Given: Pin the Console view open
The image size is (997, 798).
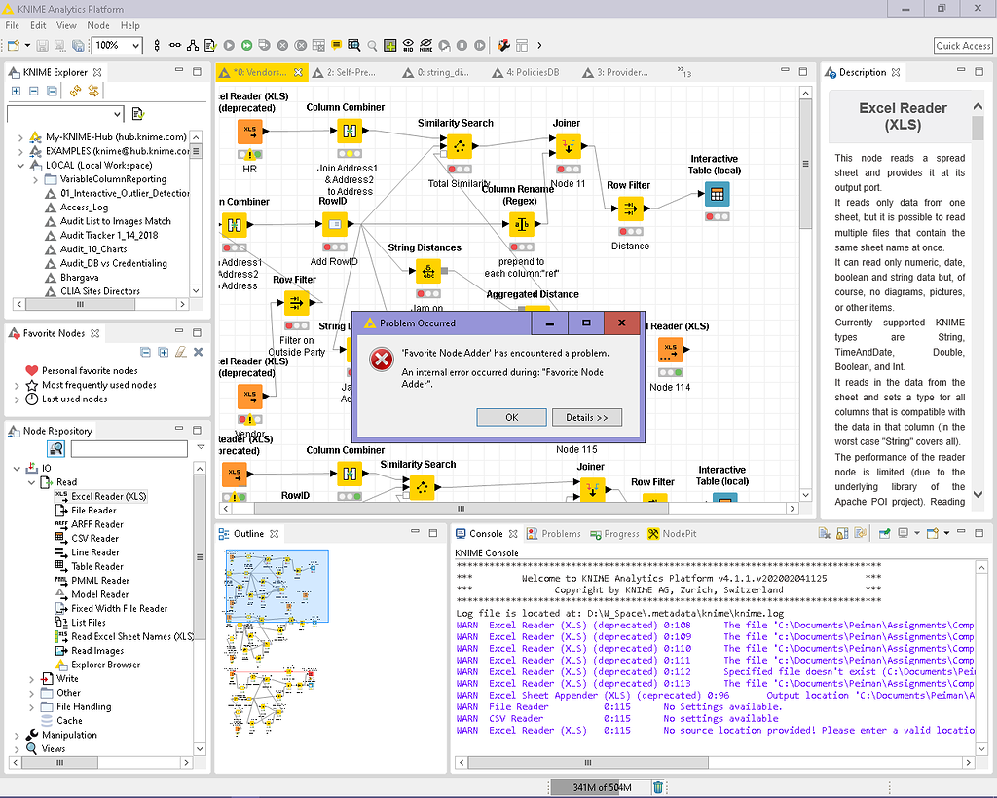Looking at the screenshot, I should click(x=884, y=532).
